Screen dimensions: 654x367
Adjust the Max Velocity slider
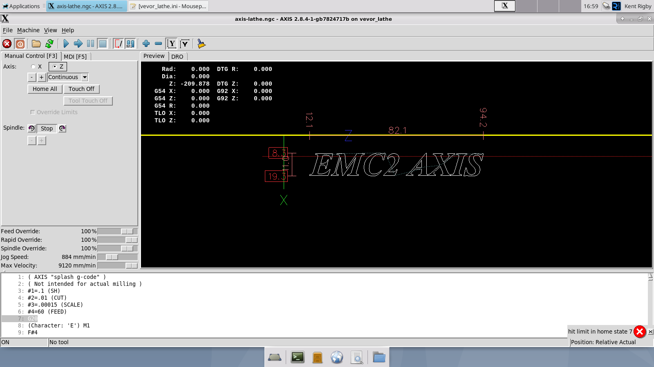[x=117, y=265]
